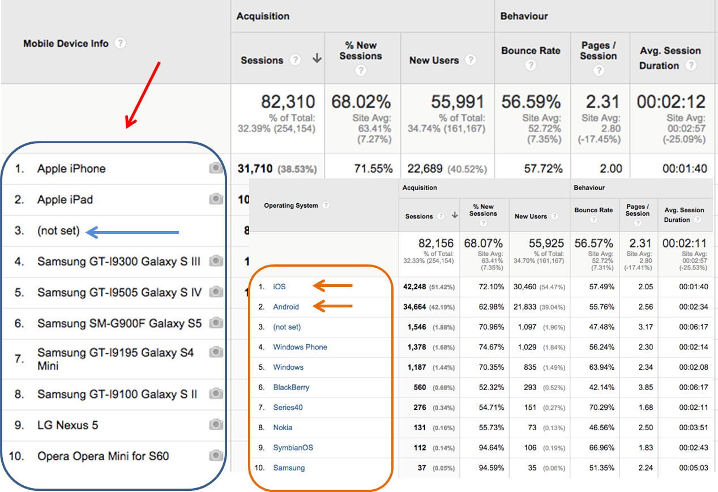Open help icon next to Mobile Device Info
Viewport: 718px width, 492px height.
pos(120,44)
